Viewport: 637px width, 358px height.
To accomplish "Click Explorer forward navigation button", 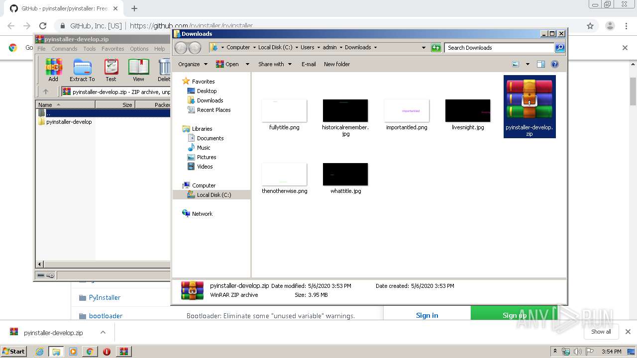I will coord(195,48).
